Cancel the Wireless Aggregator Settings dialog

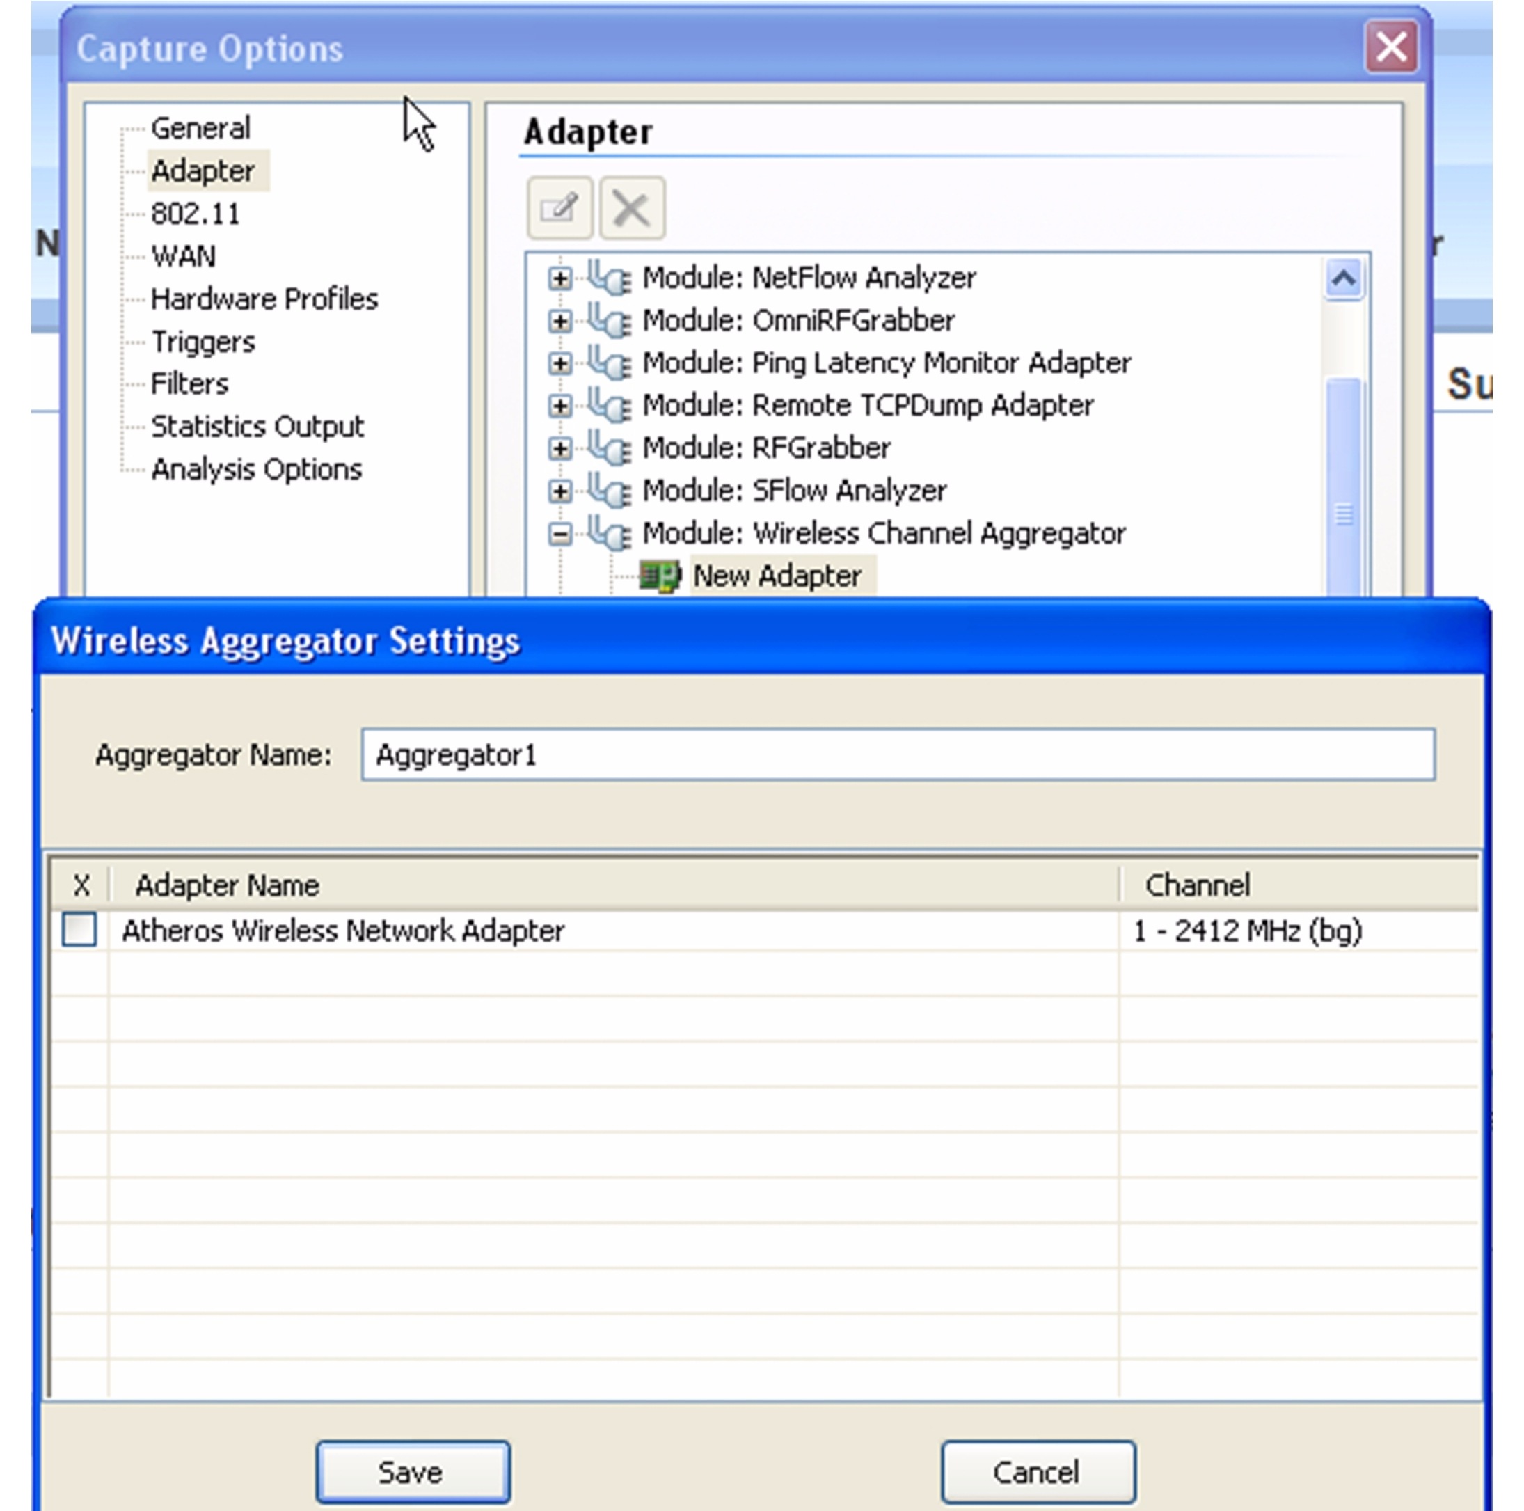tap(1038, 1471)
